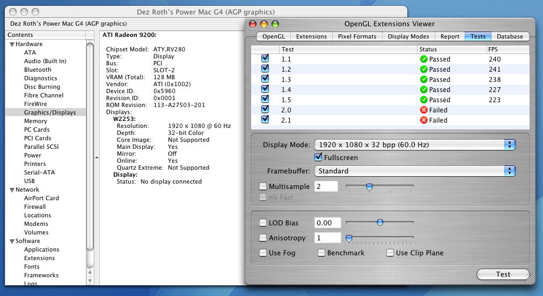The width and height of the screenshot is (543, 296).
Task: Select FireWire in the Hardware list
Action: pyautogui.click(x=35, y=104)
